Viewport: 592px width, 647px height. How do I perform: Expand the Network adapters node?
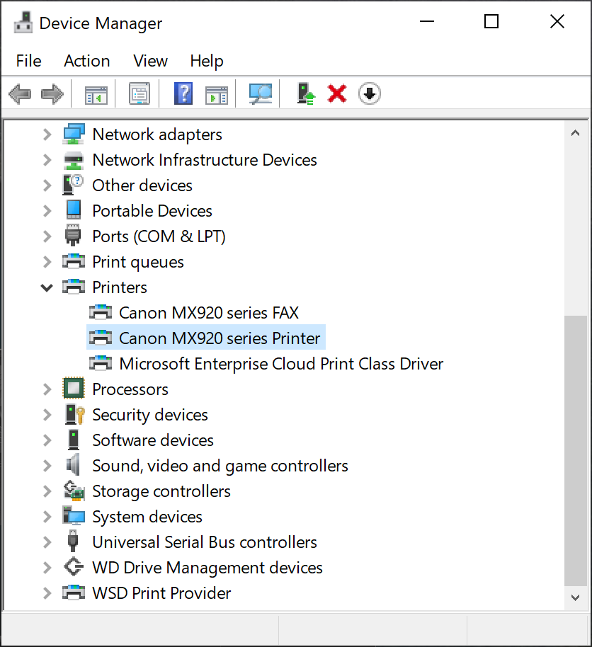pos(47,134)
